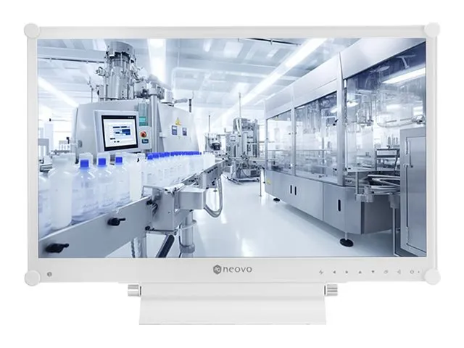Click the neovo logo on the bottom bezel
Image resolution: width=464 pixels, height=348 pixels.
point(232,270)
